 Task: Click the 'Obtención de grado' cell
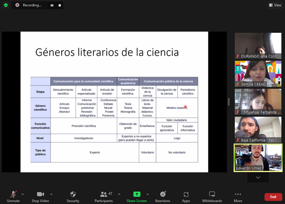[128, 126]
